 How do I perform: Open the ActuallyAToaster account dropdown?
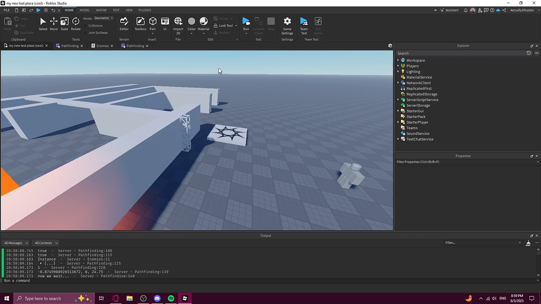tap(524, 11)
